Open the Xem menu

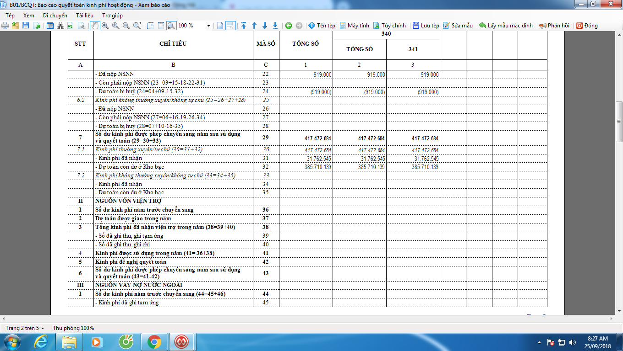28,16
